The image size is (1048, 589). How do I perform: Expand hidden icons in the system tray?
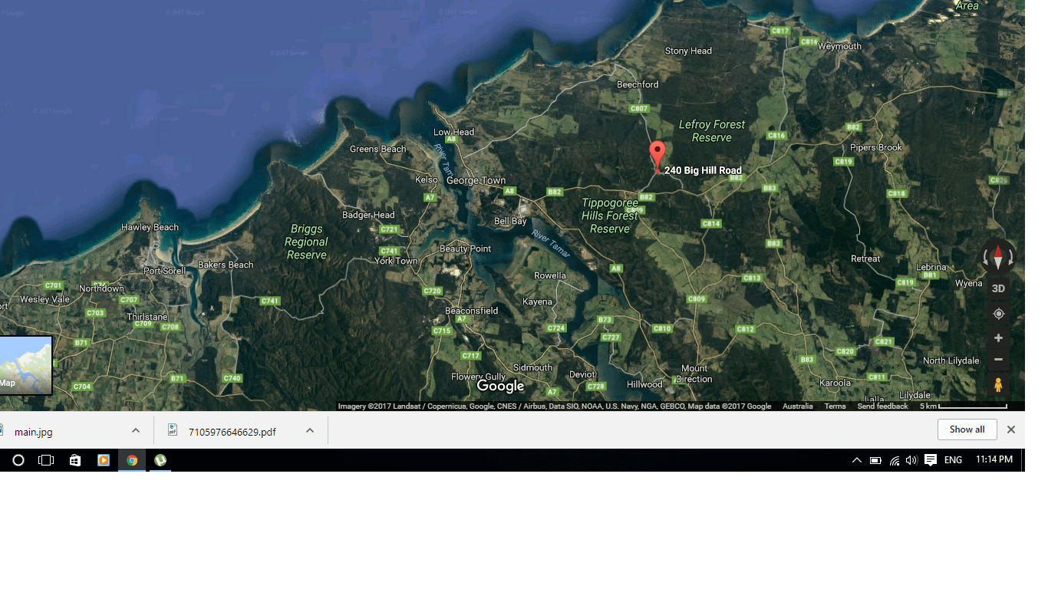[856, 459]
